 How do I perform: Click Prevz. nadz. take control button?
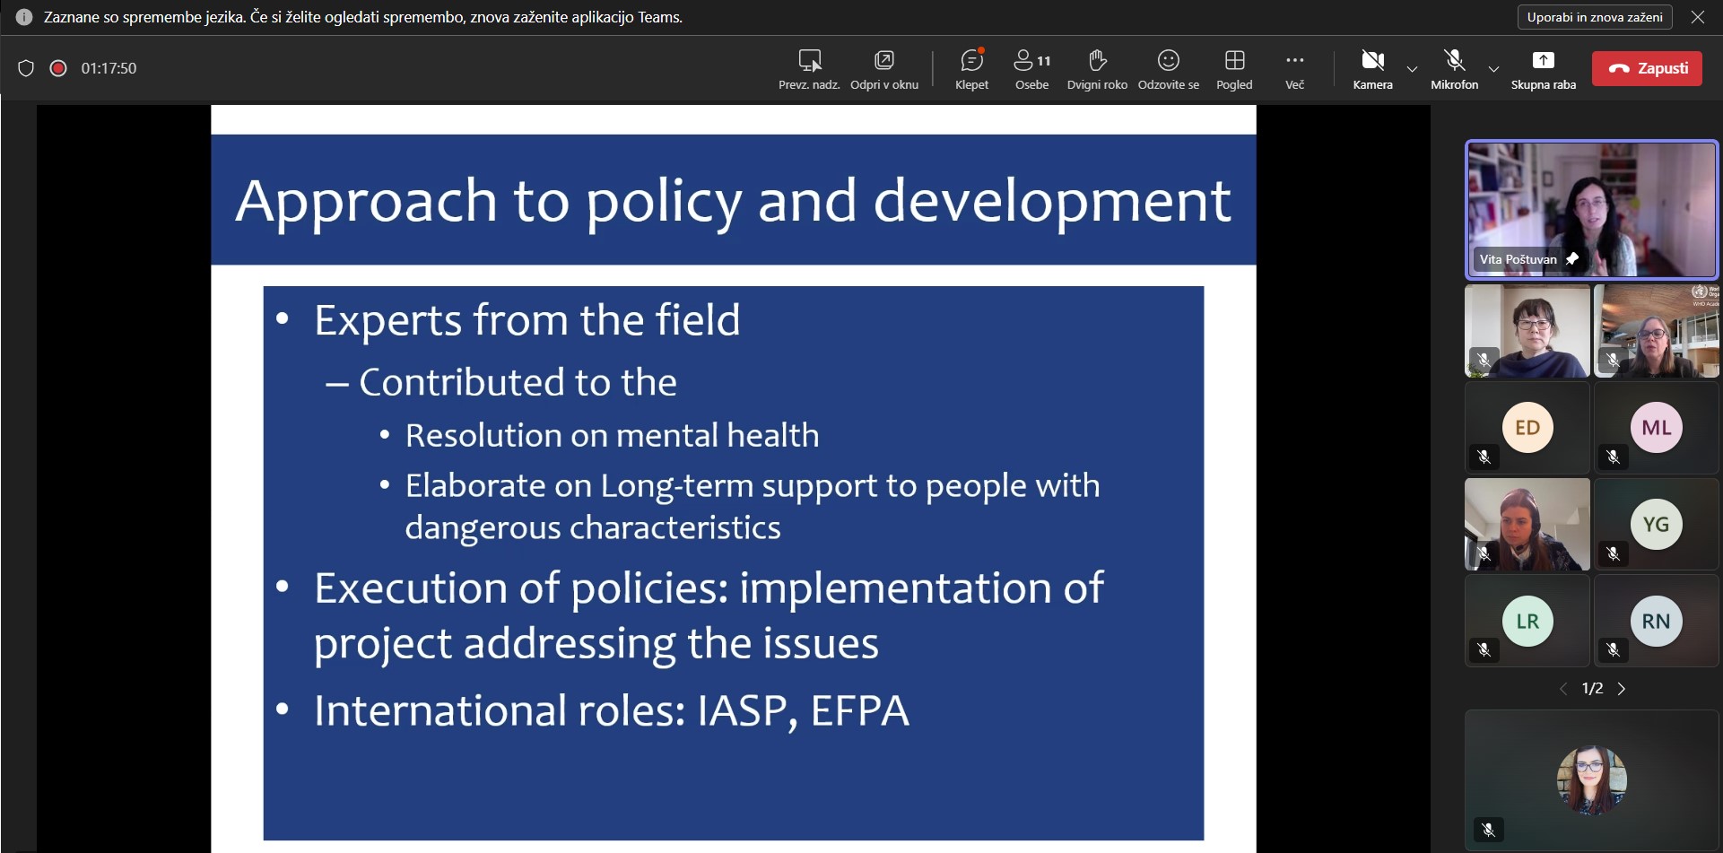pyautogui.click(x=809, y=69)
